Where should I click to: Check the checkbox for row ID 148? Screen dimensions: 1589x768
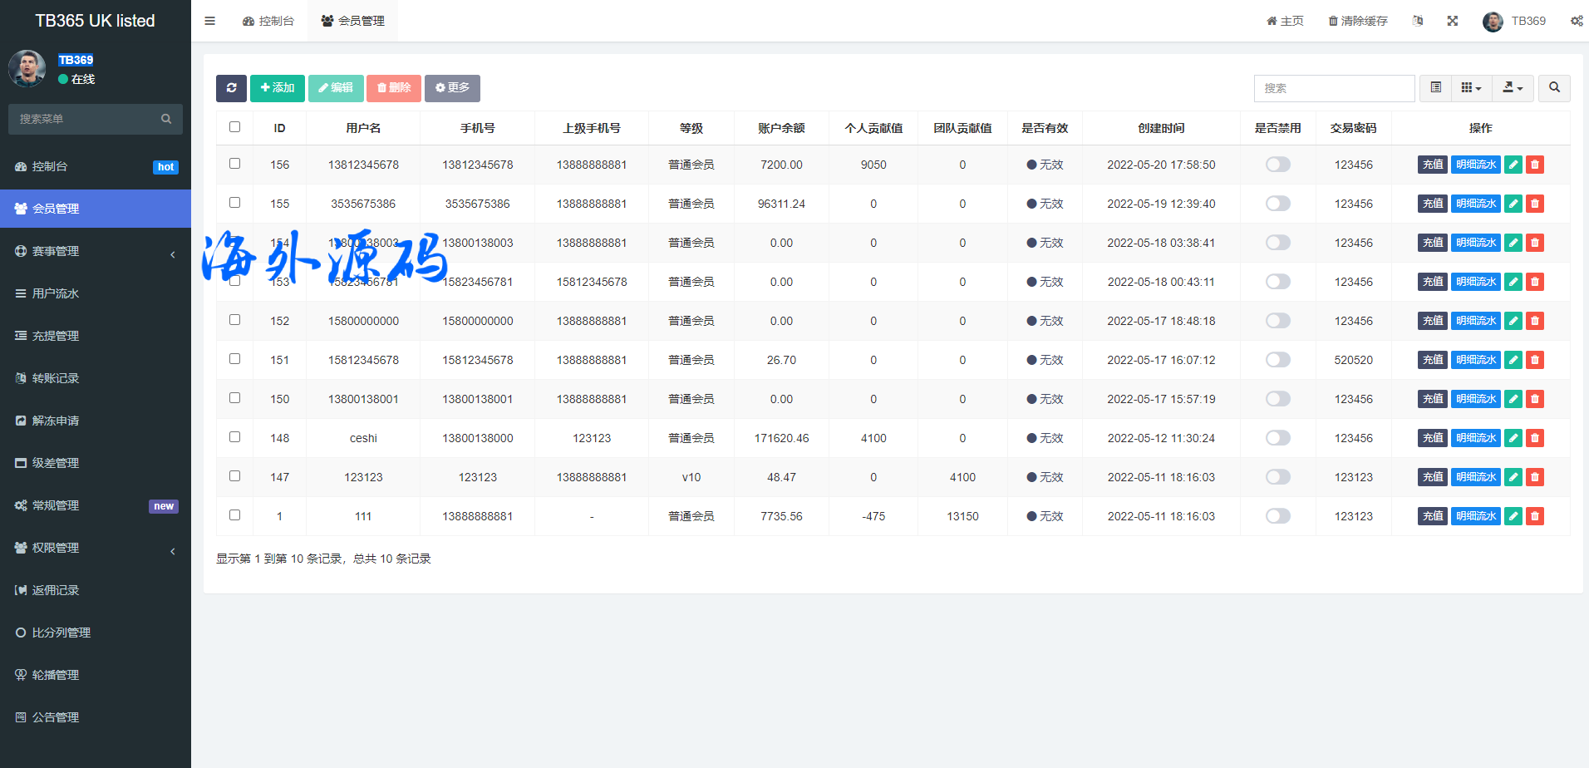[234, 437]
